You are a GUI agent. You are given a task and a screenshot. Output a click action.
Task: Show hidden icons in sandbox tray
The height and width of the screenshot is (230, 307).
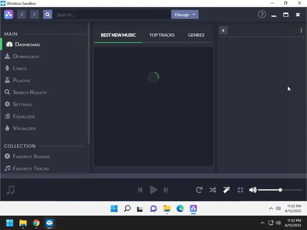click(x=271, y=208)
